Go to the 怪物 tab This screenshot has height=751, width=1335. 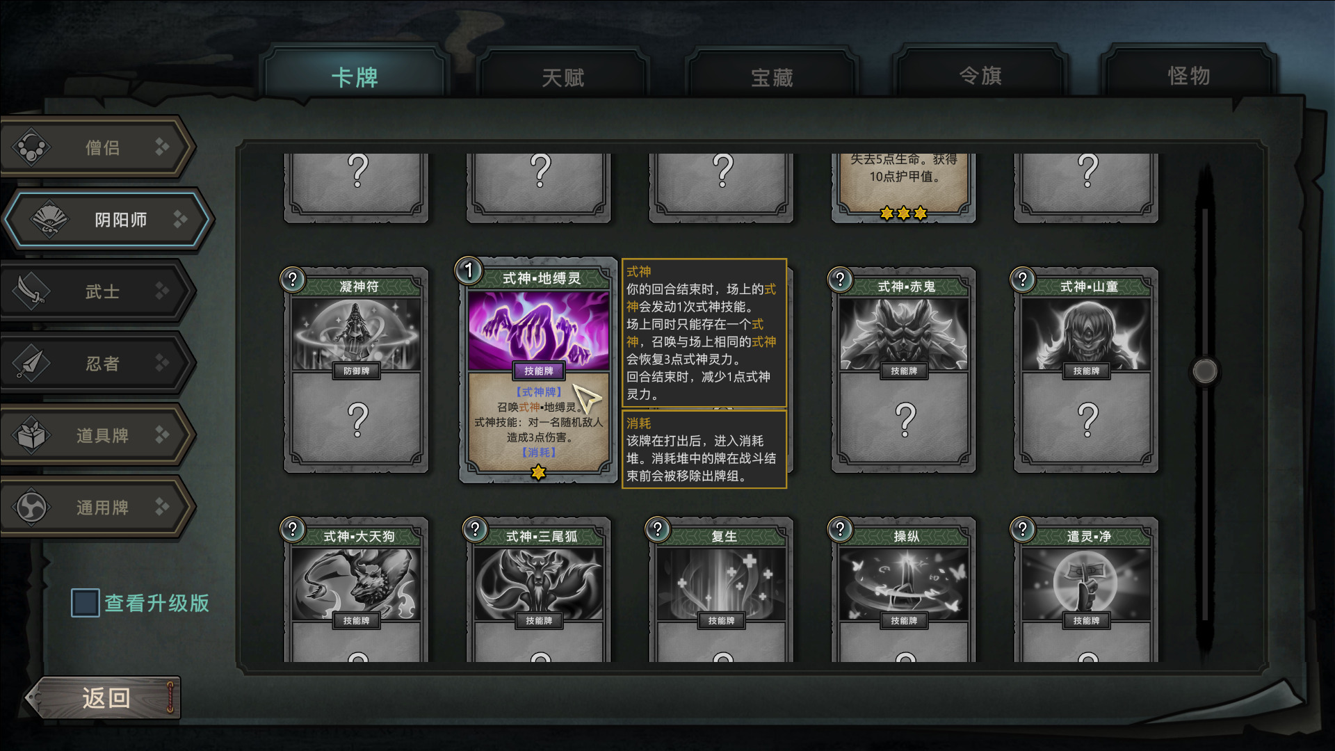click(x=1189, y=74)
